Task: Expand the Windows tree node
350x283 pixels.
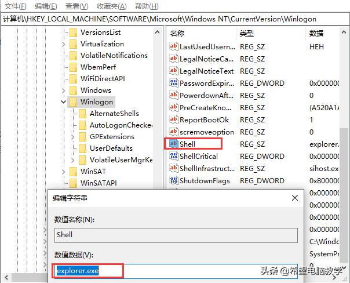Action: (64, 90)
